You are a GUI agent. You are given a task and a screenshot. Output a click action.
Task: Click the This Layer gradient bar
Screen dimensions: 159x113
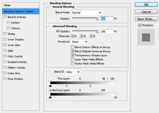[x=83, y=83]
